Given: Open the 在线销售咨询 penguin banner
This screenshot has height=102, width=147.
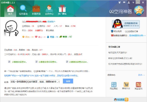Looking at the screenshot, I should [x=126, y=24].
